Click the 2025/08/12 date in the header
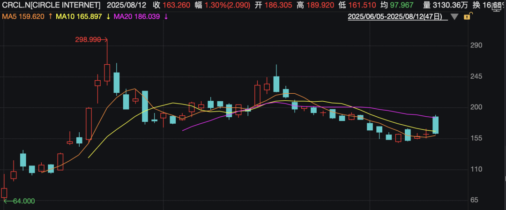 pyautogui.click(x=126, y=5)
